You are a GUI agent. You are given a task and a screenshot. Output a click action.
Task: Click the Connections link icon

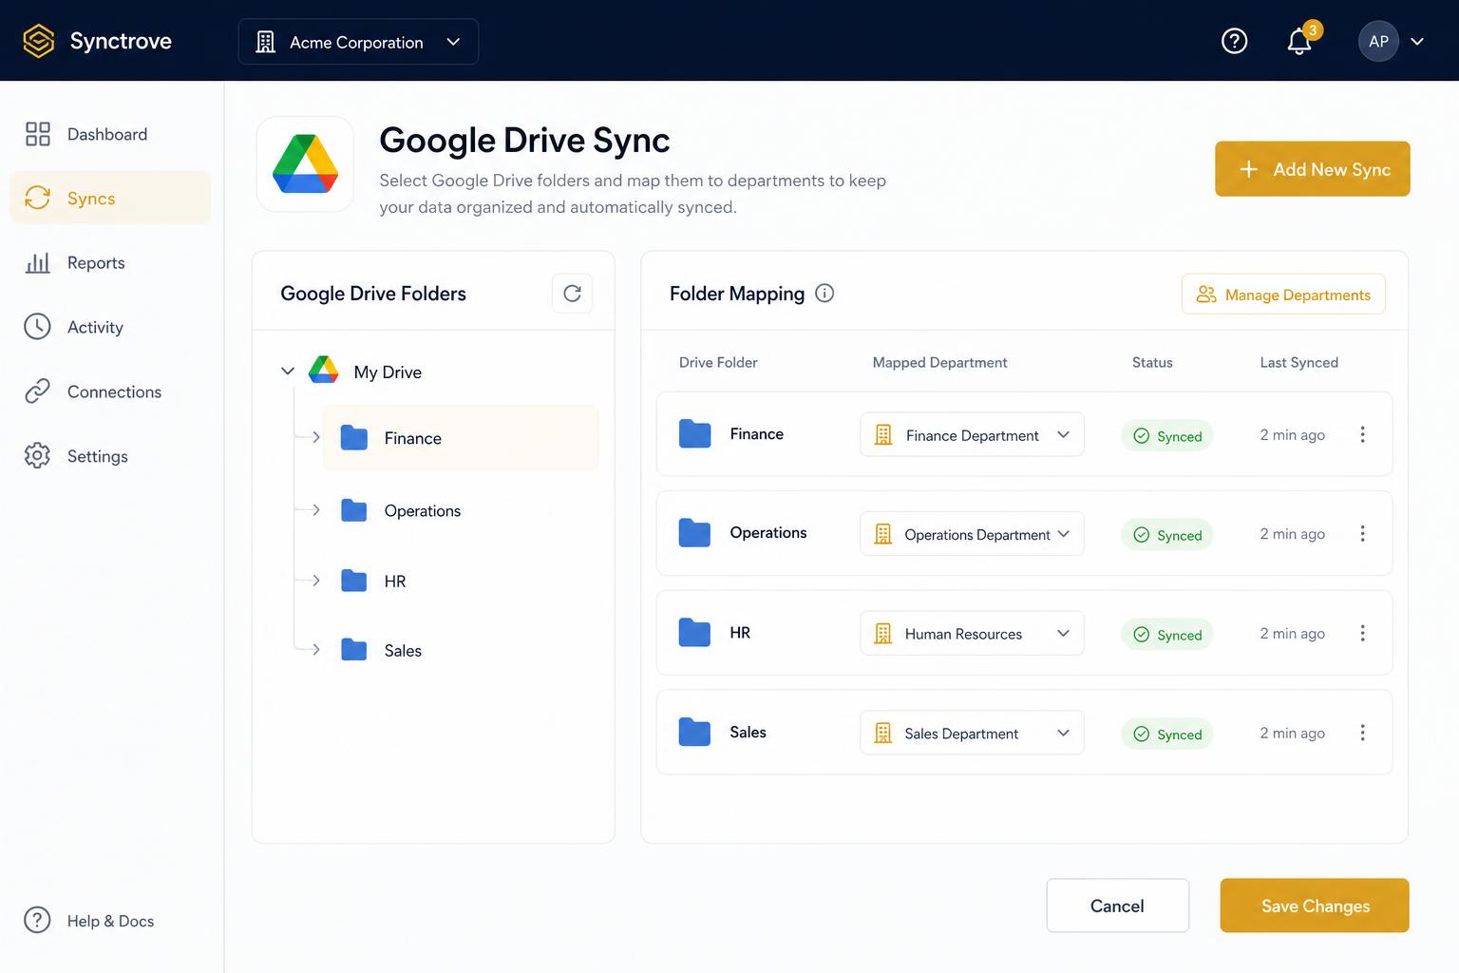coord(37,391)
